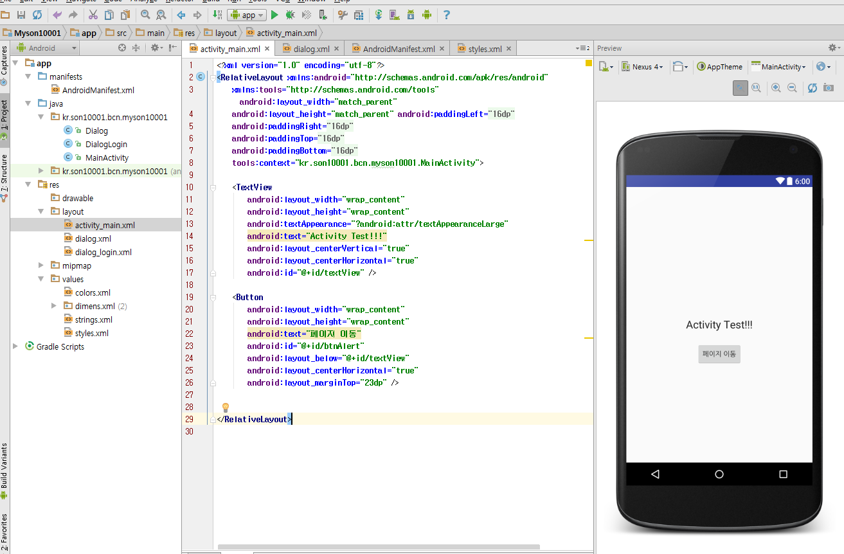This screenshot has width=844, height=554.
Task: Expand the dimens.xml node
Action: click(x=54, y=306)
